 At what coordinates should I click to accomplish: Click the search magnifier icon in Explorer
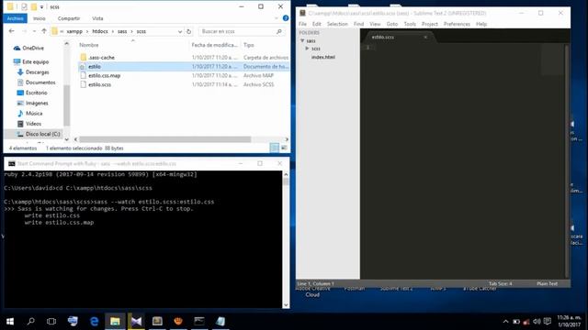point(279,32)
